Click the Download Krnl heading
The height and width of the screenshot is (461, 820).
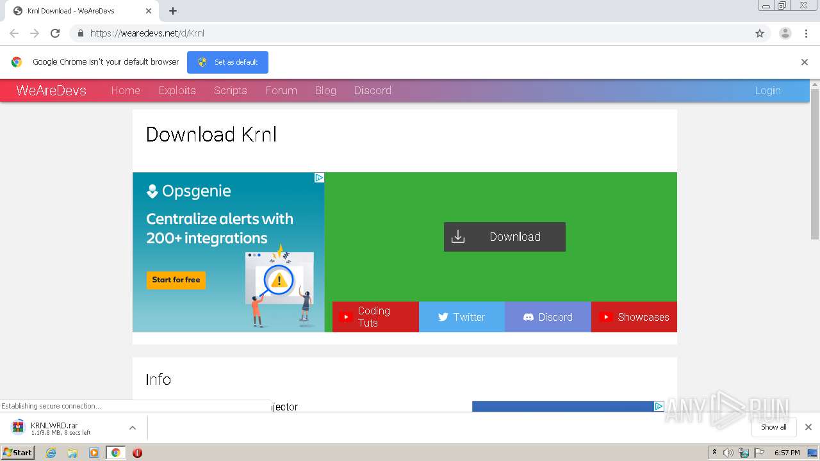pos(211,134)
